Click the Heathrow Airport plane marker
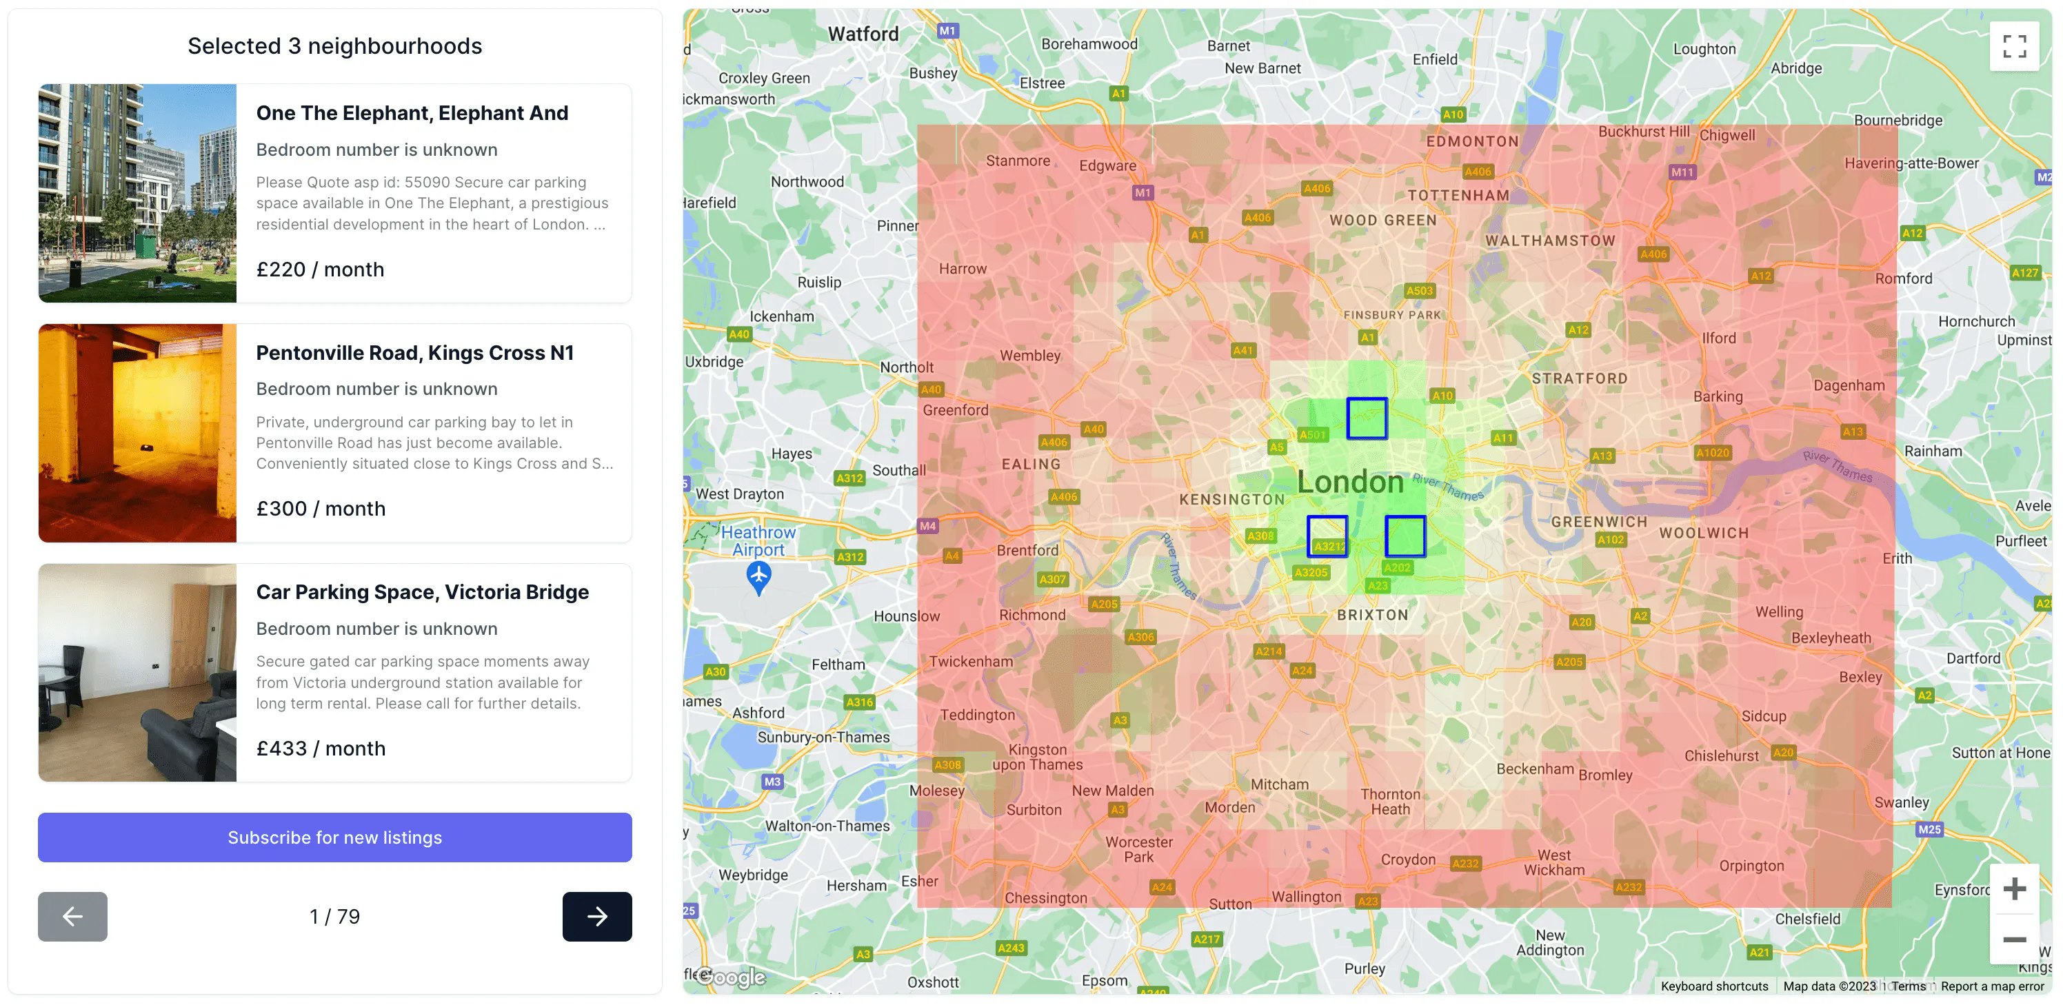The image size is (2063, 1005). [758, 576]
